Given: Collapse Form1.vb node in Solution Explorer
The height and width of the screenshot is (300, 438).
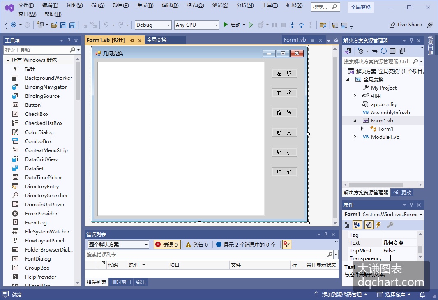Looking at the screenshot, I should coord(355,121).
